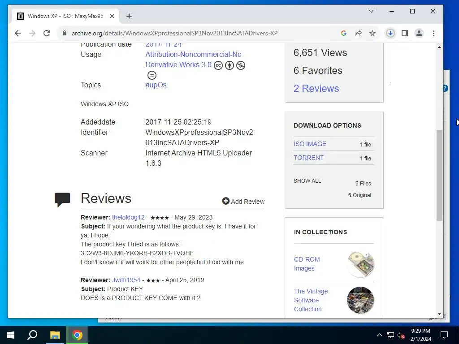Viewport: 459px width, 344px height.
Task: Open Chrome downloads indicator
Action: tap(390, 33)
